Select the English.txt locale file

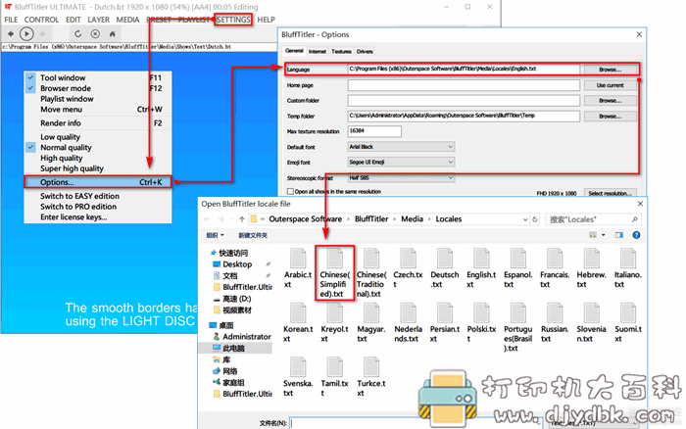481,268
